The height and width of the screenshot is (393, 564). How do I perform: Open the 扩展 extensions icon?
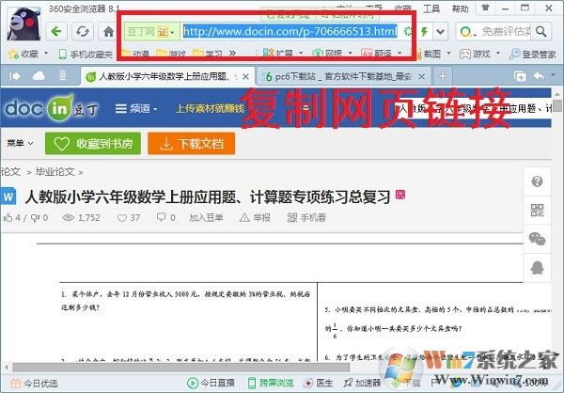tap(269, 54)
